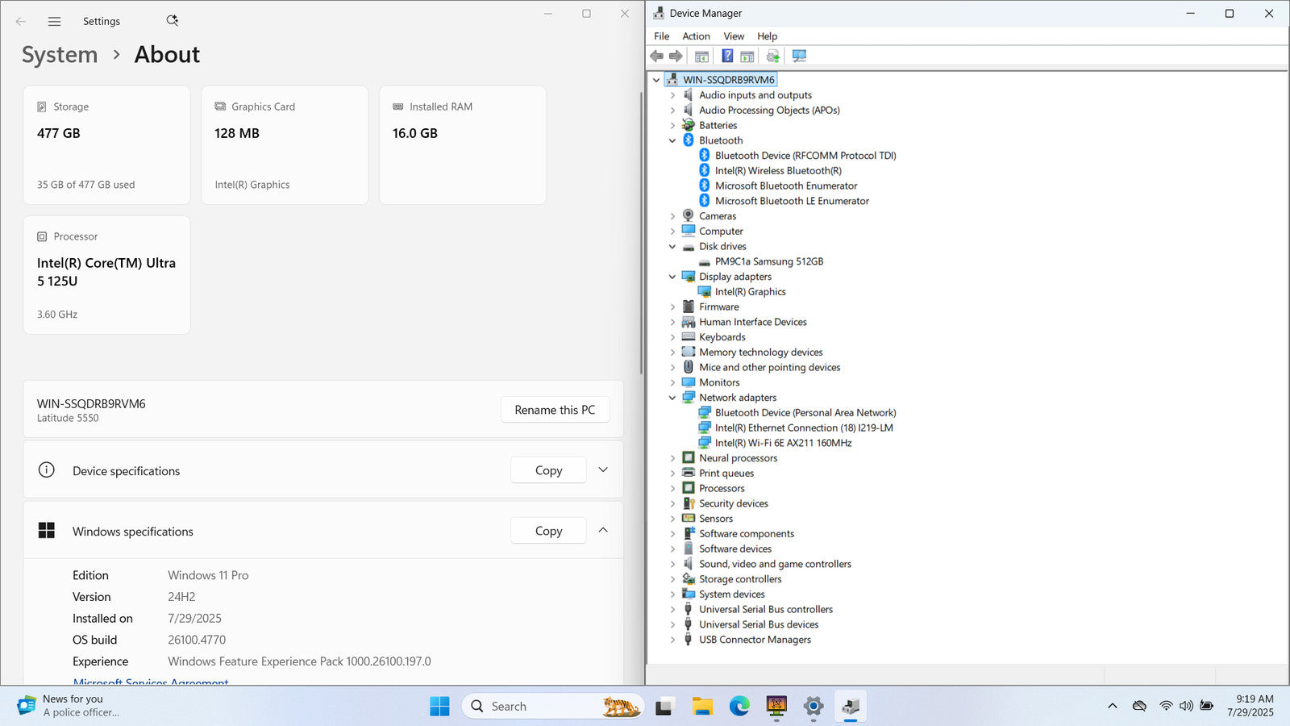Click the Graphics Card info card
The image size is (1290, 726).
[x=285, y=145]
